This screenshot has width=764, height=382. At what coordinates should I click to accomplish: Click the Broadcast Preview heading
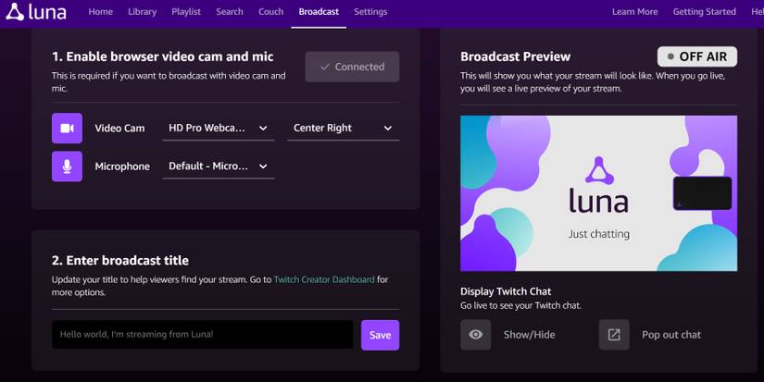[x=515, y=56]
